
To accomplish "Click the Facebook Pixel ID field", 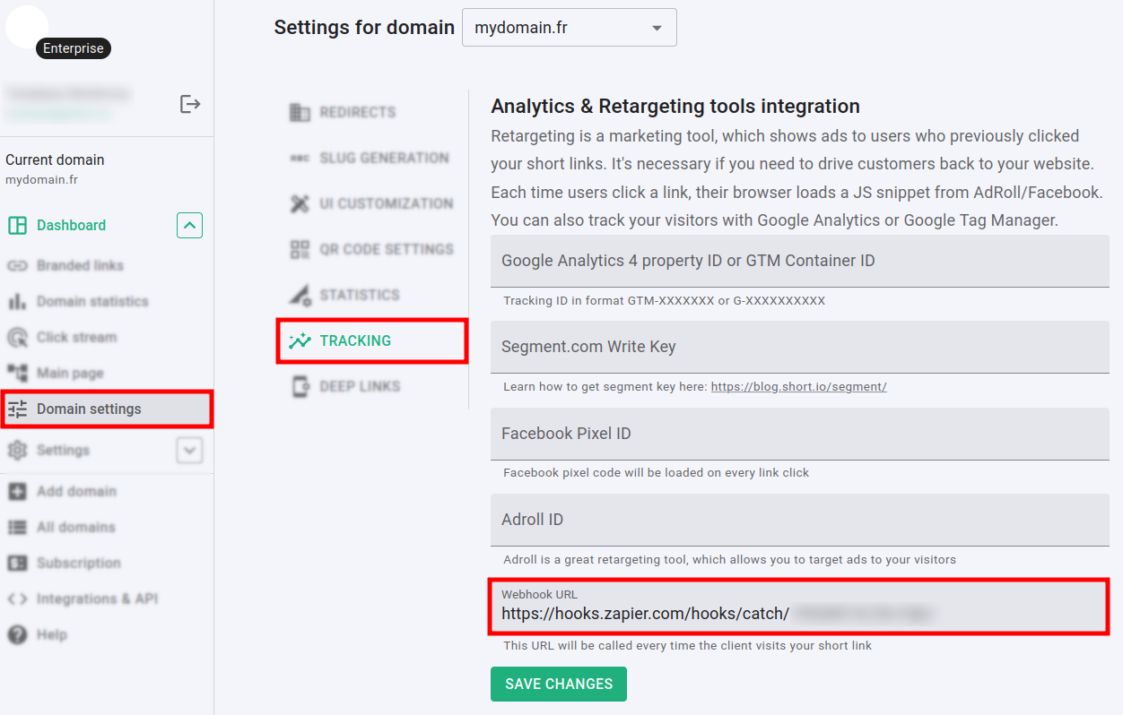I will [798, 434].
